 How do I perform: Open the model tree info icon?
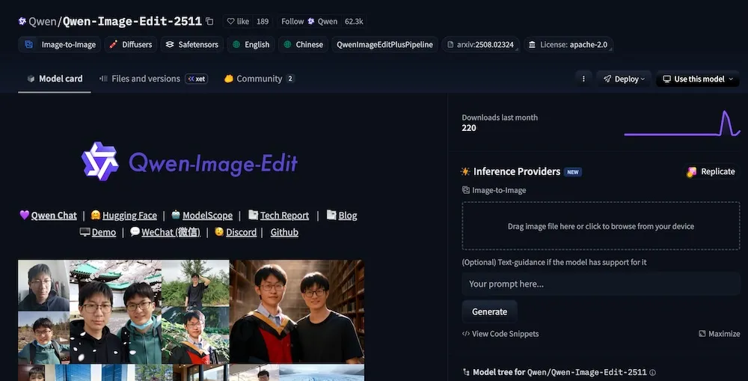coord(652,372)
